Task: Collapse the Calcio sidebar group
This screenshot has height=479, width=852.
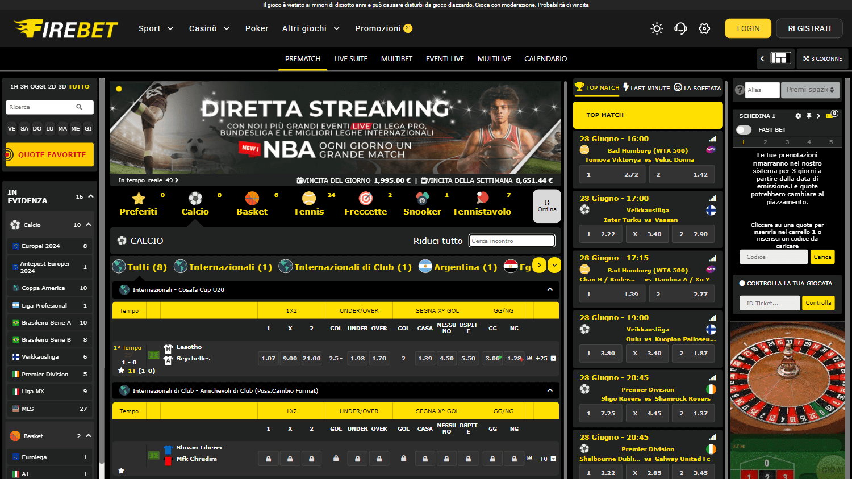Action: click(x=89, y=225)
